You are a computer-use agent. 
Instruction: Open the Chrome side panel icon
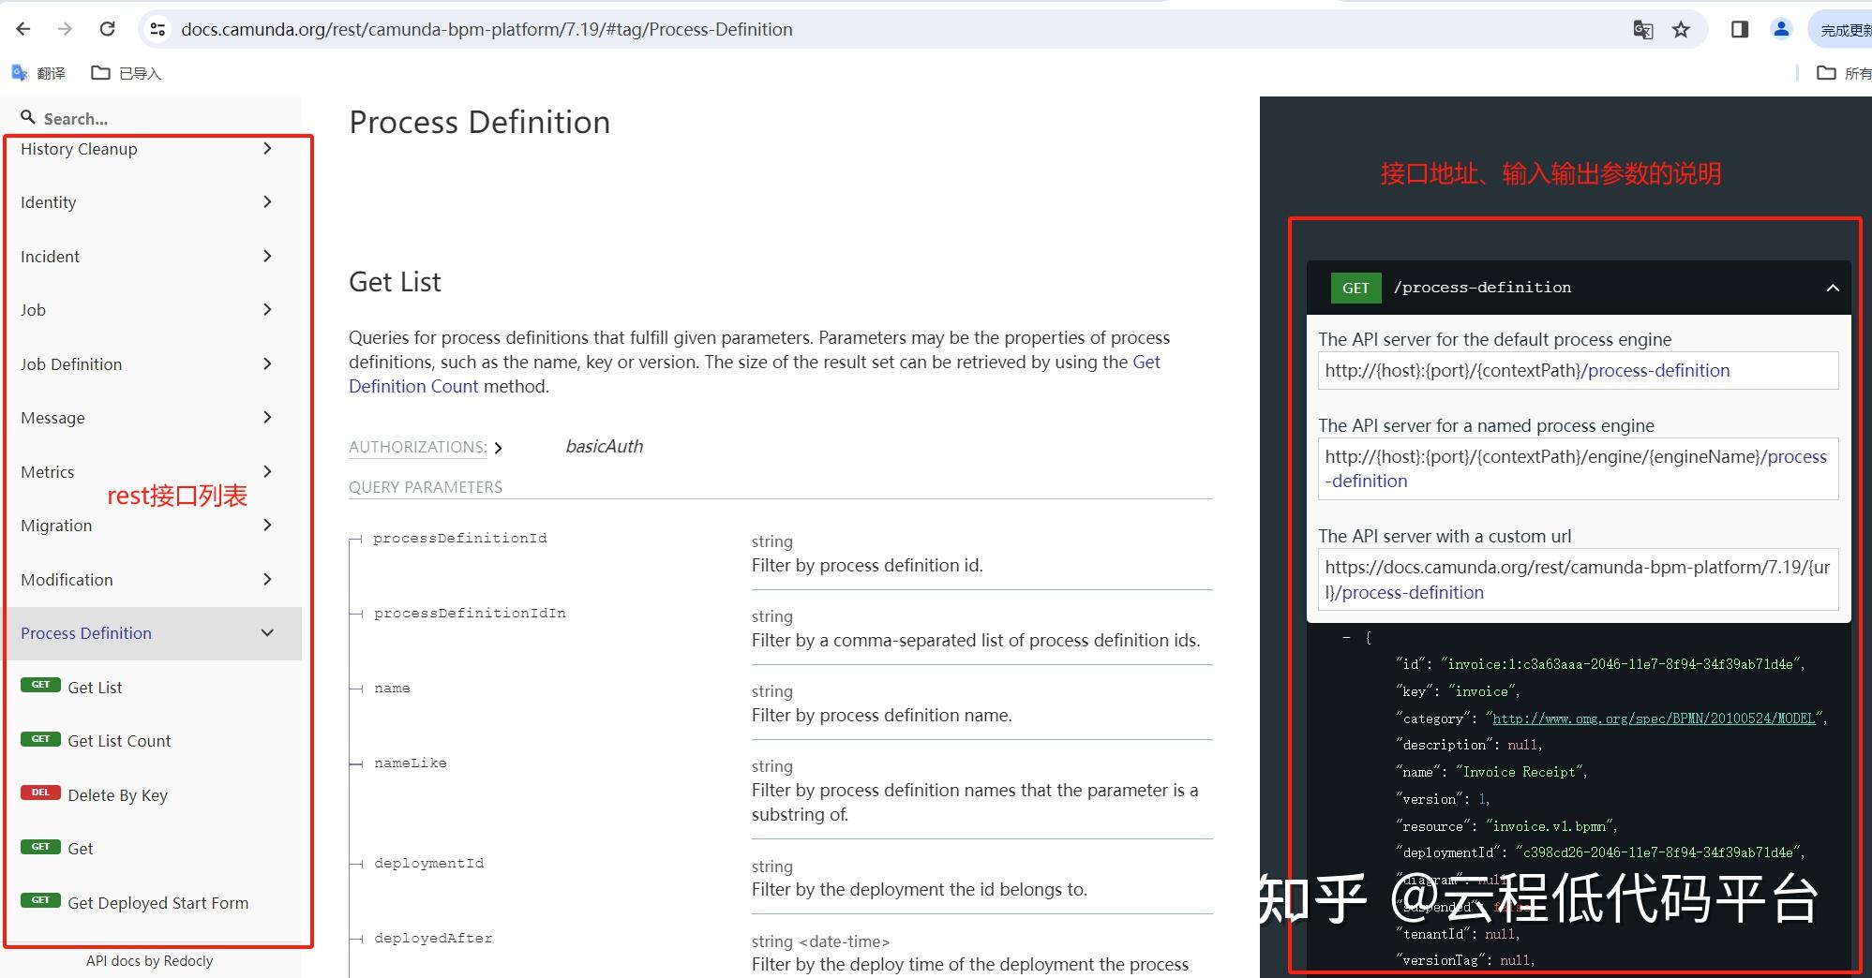tap(1739, 29)
